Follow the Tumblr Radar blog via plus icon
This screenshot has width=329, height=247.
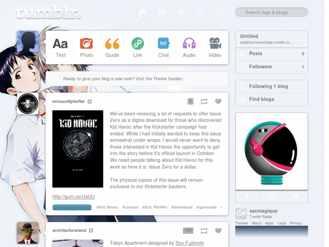coord(248,197)
